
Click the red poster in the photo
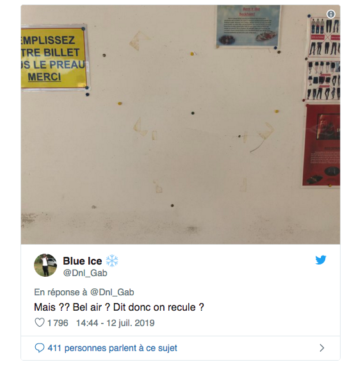(x=321, y=145)
